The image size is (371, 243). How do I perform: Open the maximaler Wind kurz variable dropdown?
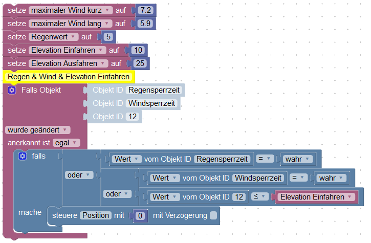tap(71, 10)
